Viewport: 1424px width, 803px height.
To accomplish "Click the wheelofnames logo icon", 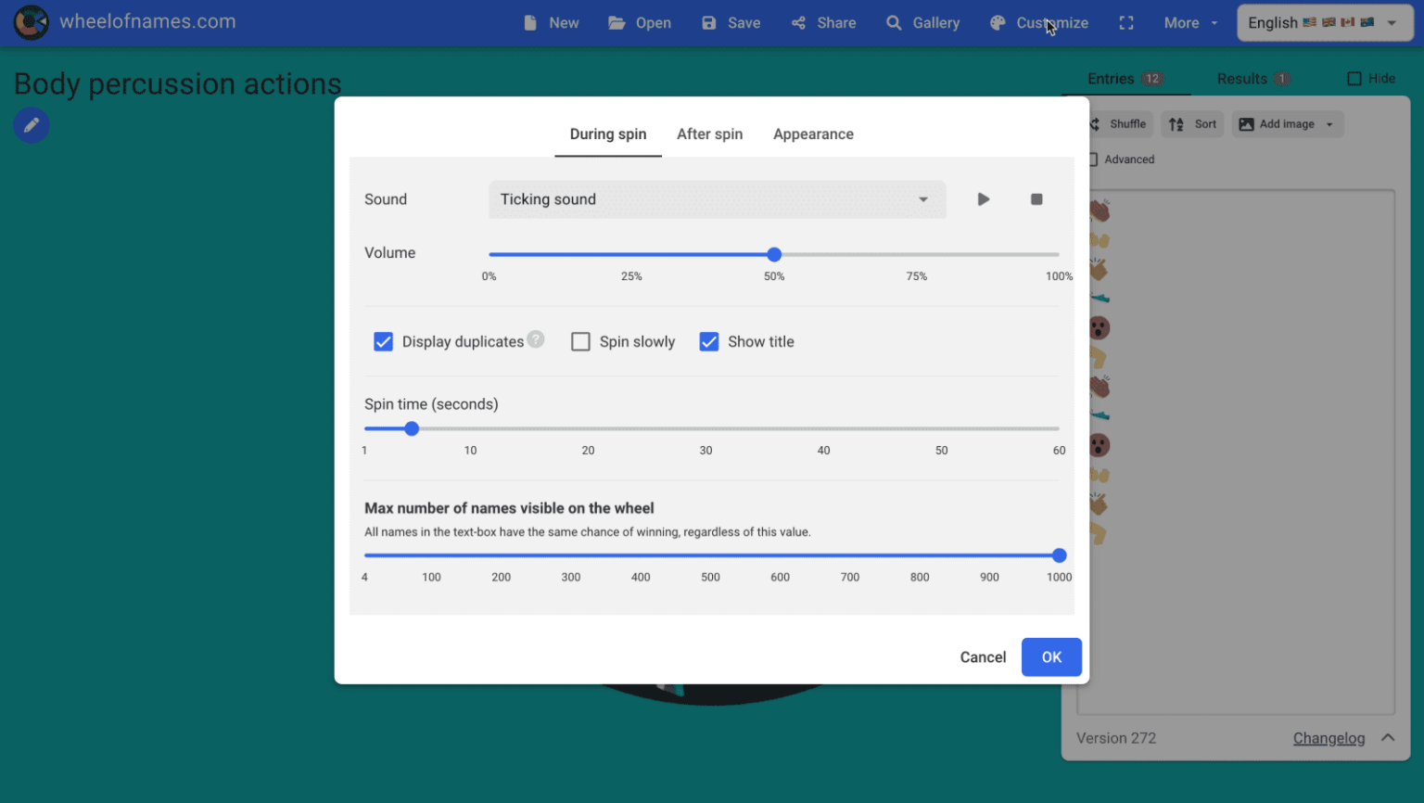I will [31, 22].
